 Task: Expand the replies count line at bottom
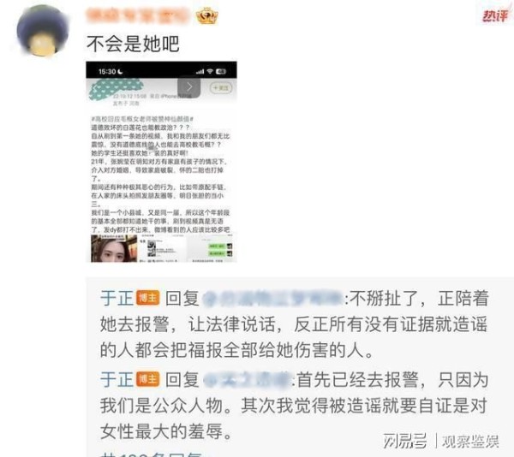(x=154, y=454)
